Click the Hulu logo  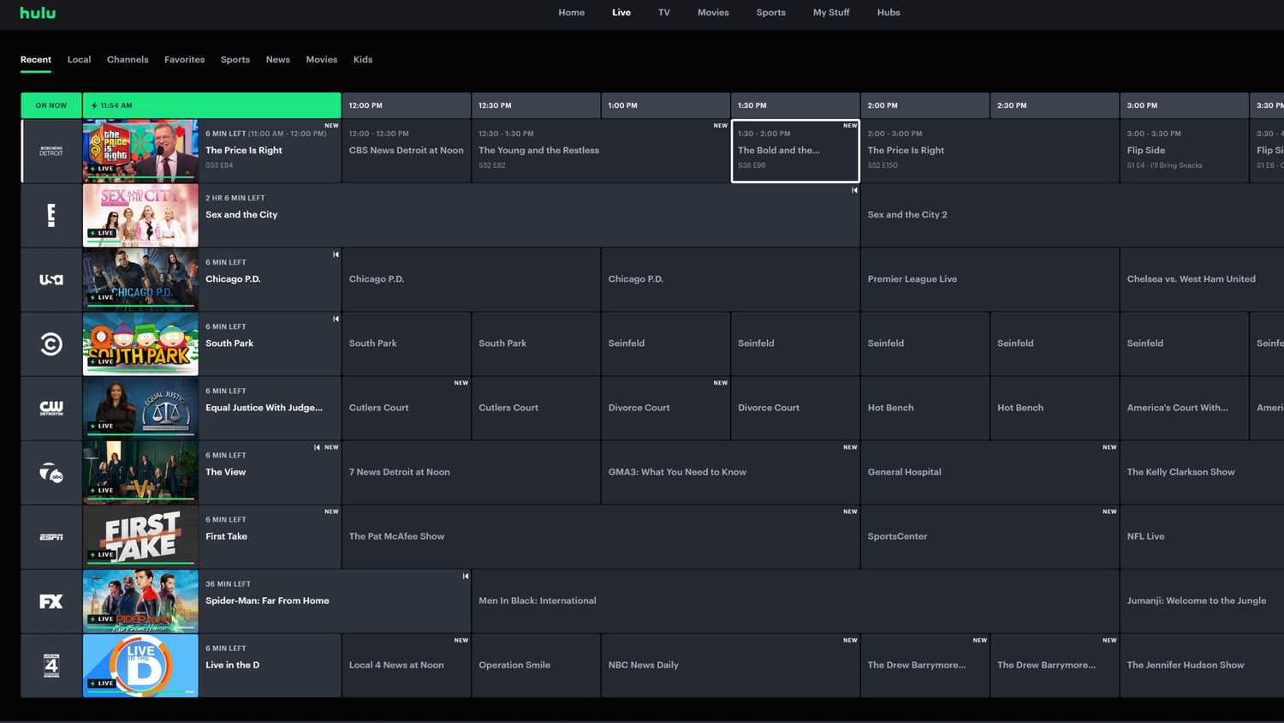(36, 12)
